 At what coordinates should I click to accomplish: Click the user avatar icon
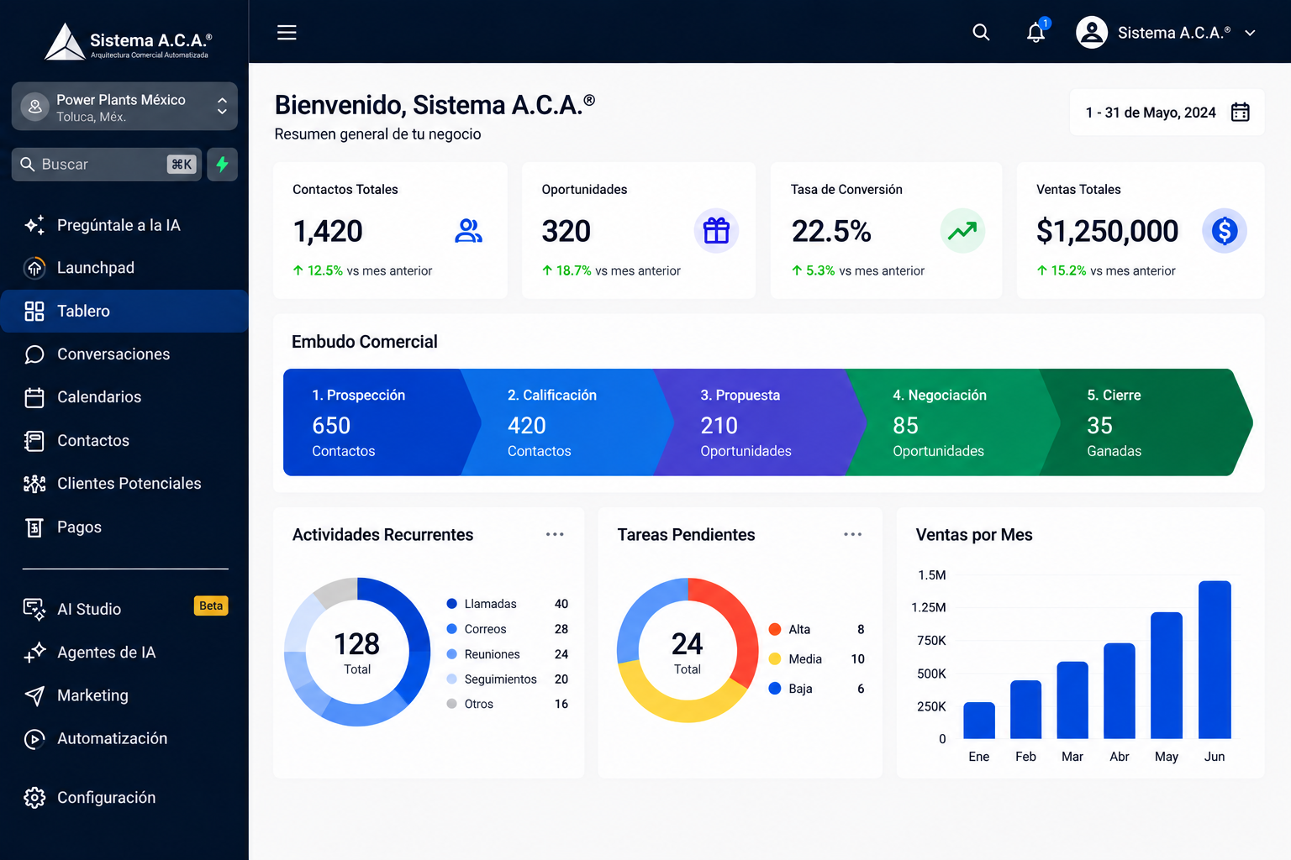point(1092,33)
